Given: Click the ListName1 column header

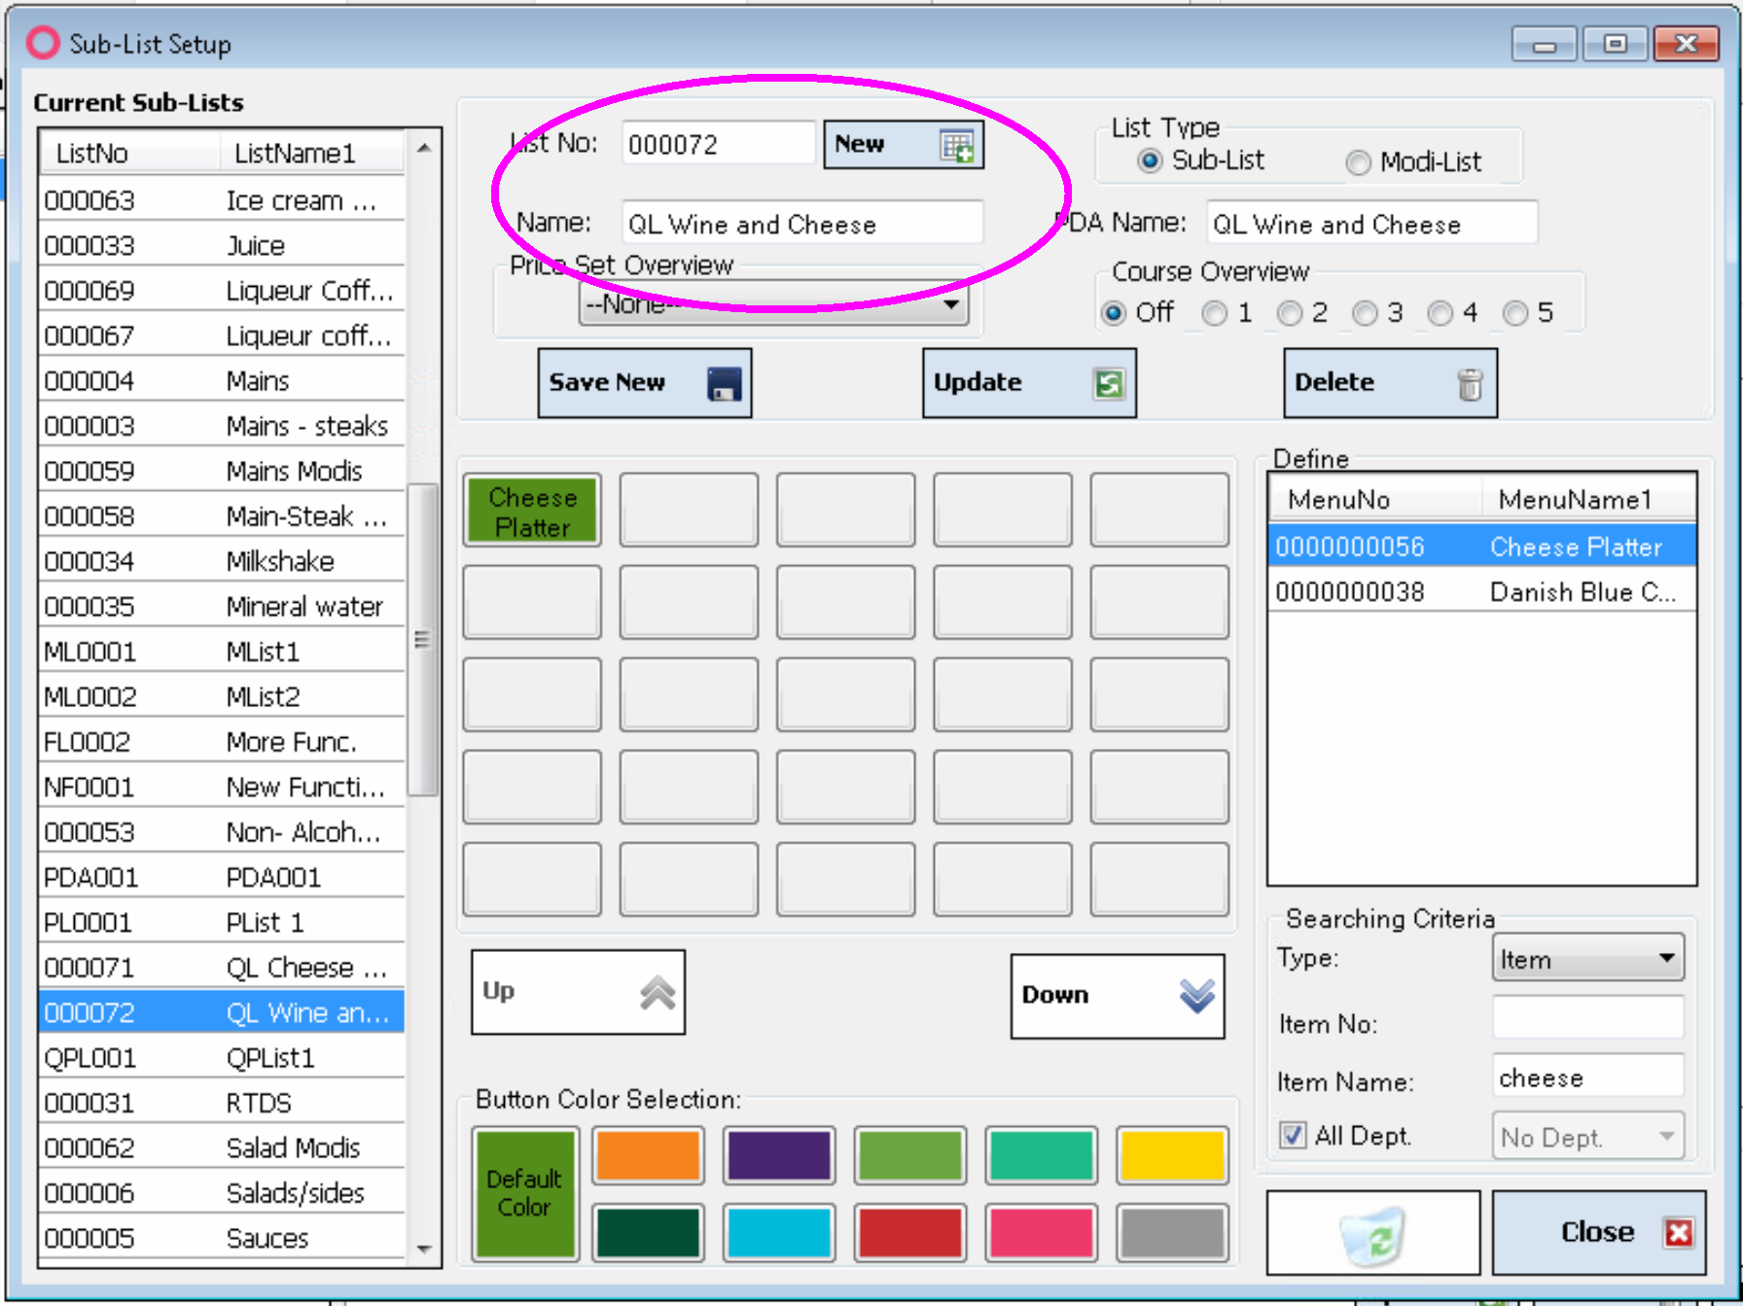Looking at the screenshot, I should (x=312, y=153).
